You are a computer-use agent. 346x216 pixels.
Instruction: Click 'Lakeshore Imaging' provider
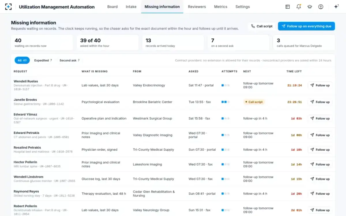pos(147,164)
